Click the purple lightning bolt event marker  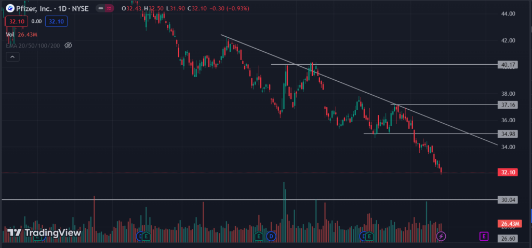click(x=441, y=236)
